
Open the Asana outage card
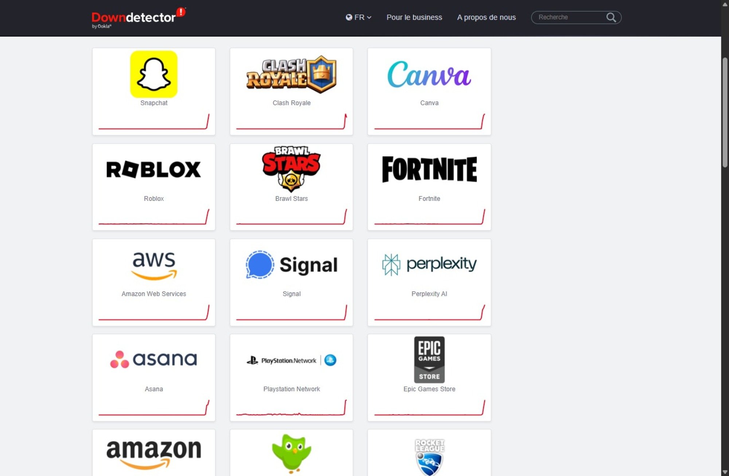pyautogui.click(x=154, y=378)
